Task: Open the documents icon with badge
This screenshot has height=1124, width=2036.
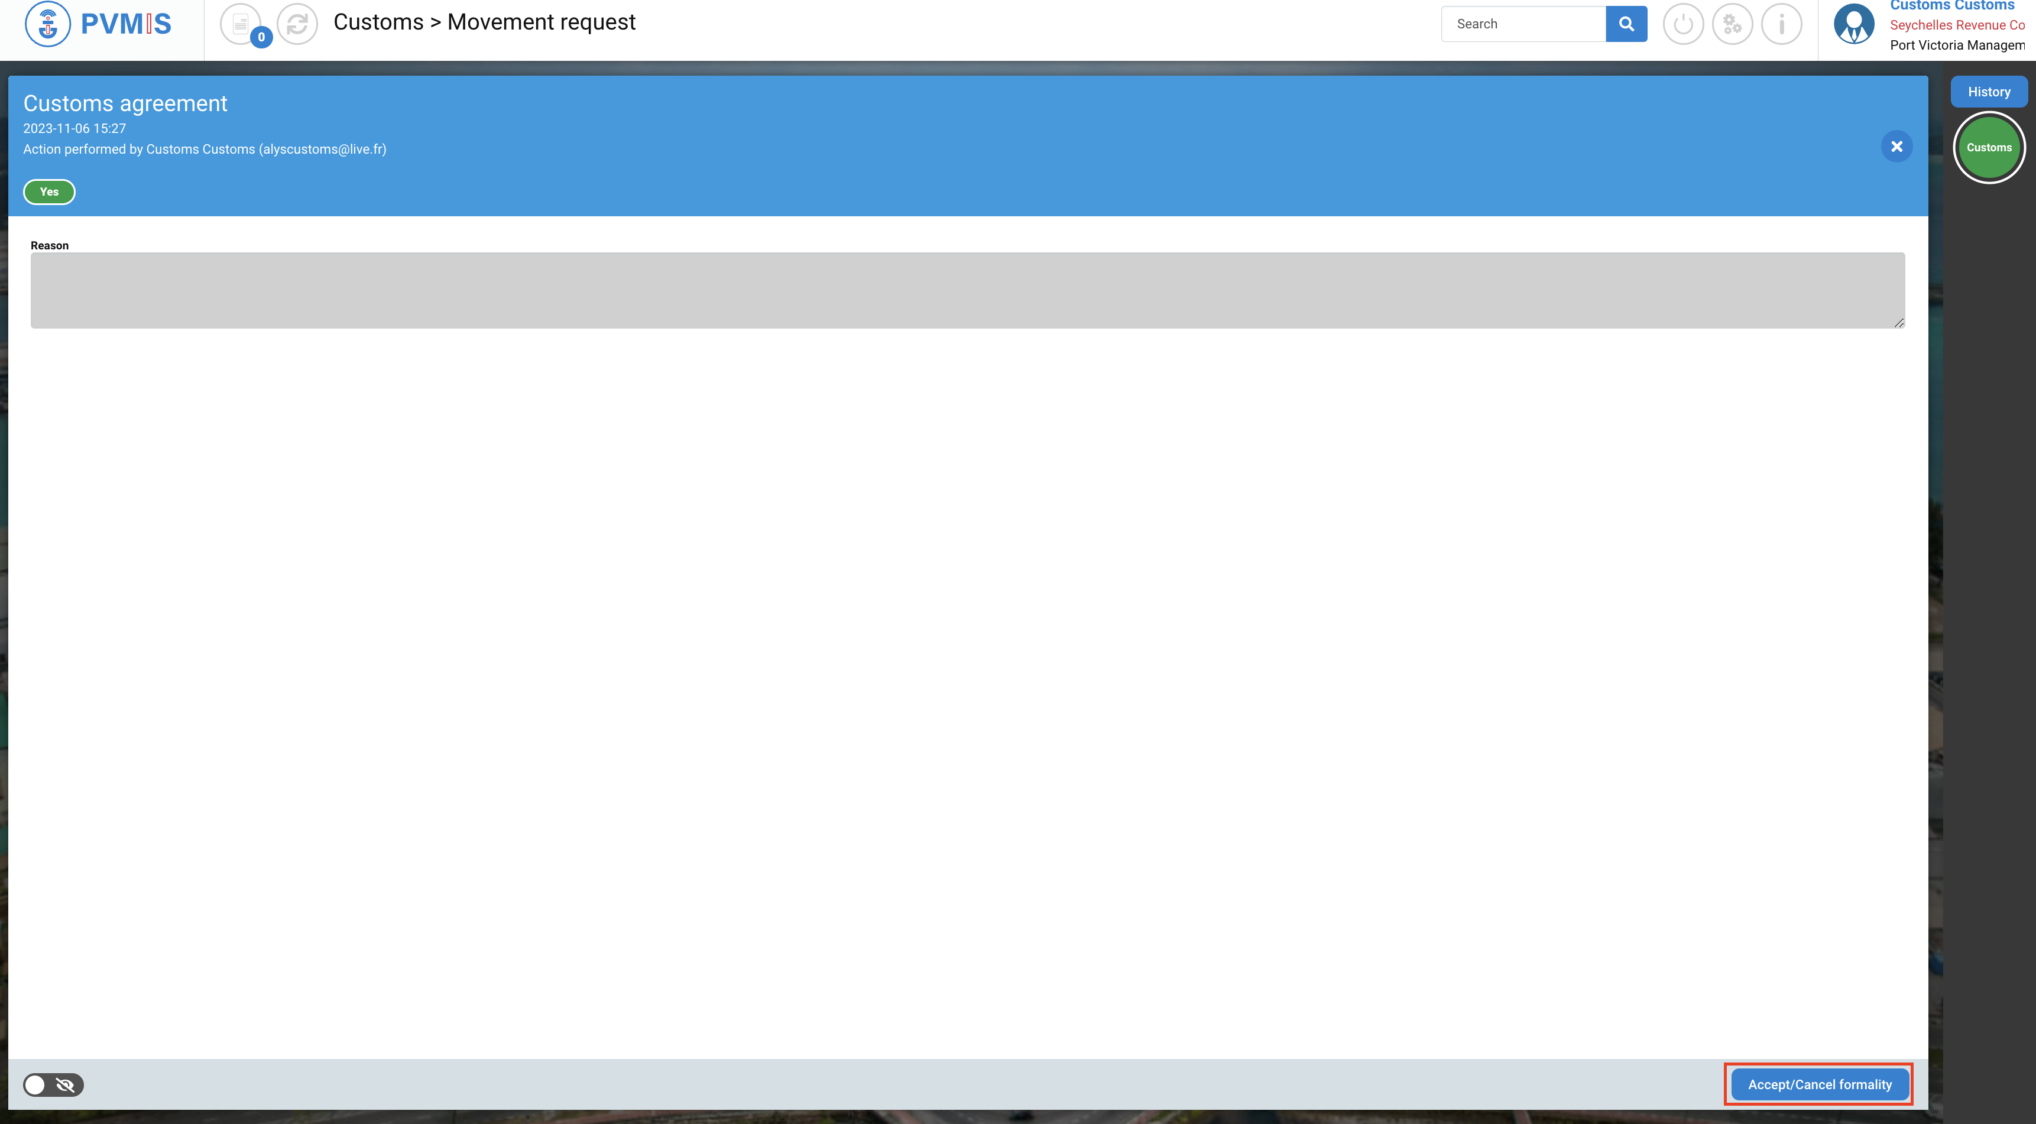Action: point(241,24)
